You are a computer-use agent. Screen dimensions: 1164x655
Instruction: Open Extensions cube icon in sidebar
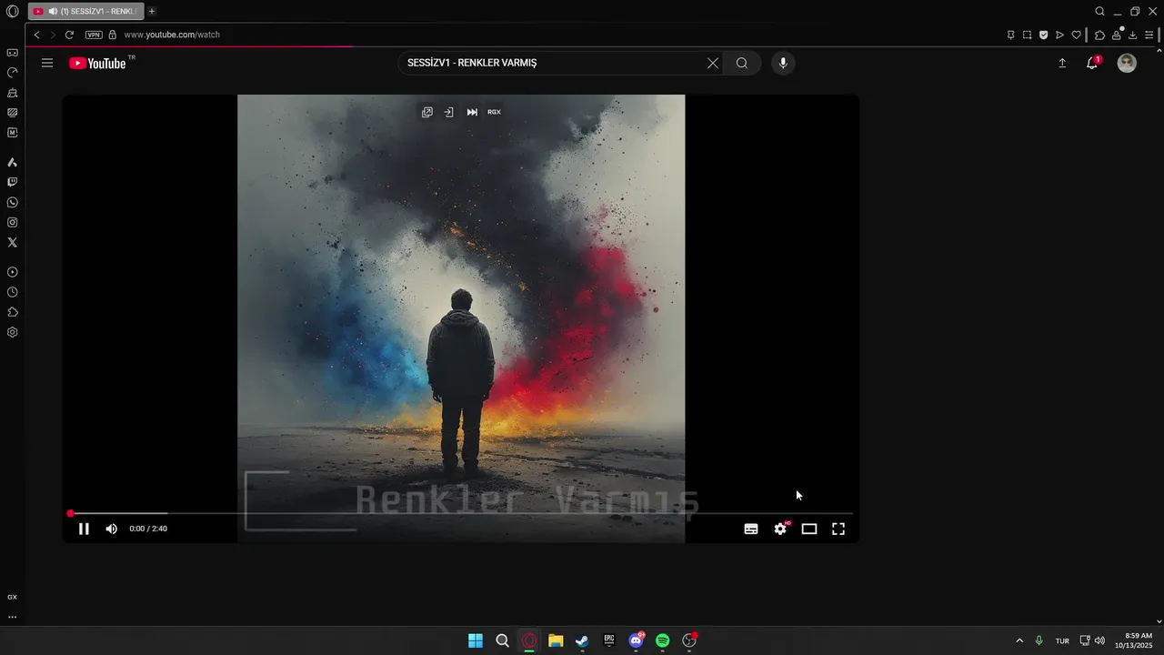[12, 312]
